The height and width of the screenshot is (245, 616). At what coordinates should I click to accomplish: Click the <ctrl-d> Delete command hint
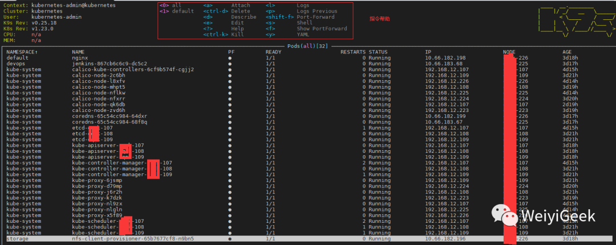coord(226,11)
